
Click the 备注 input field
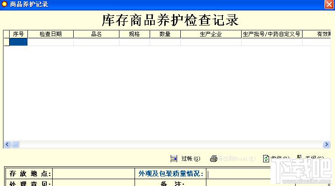pos(238,183)
